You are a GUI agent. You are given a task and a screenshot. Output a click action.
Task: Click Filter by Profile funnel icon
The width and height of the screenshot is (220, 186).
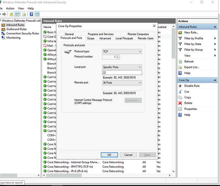180,38
